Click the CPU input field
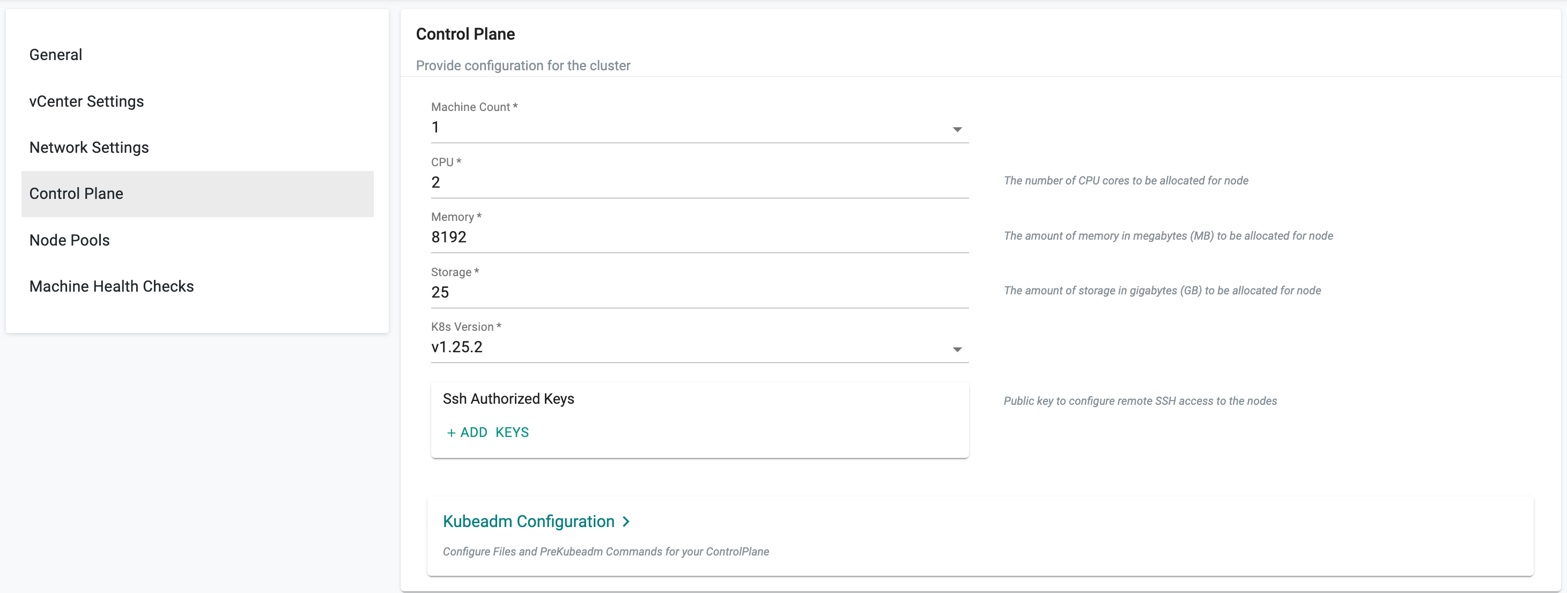Screen dimensions: 1567x593 (697, 182)
